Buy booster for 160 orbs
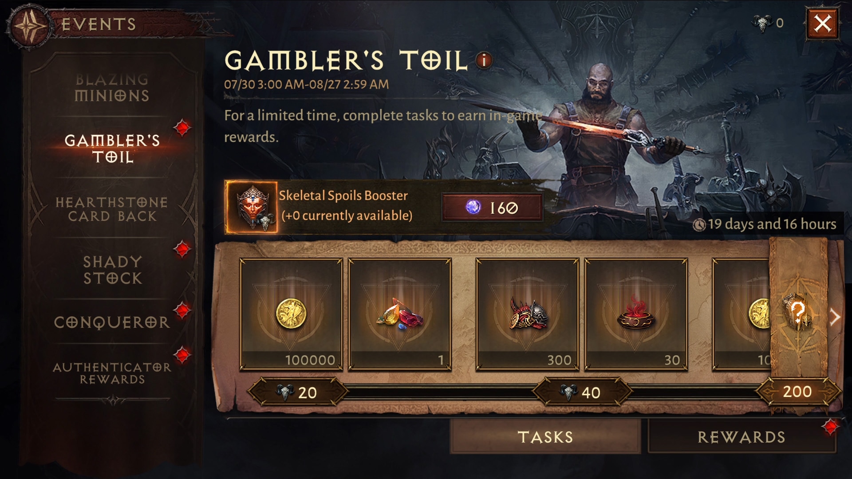 pyautogui.click(x=492, y=208)
